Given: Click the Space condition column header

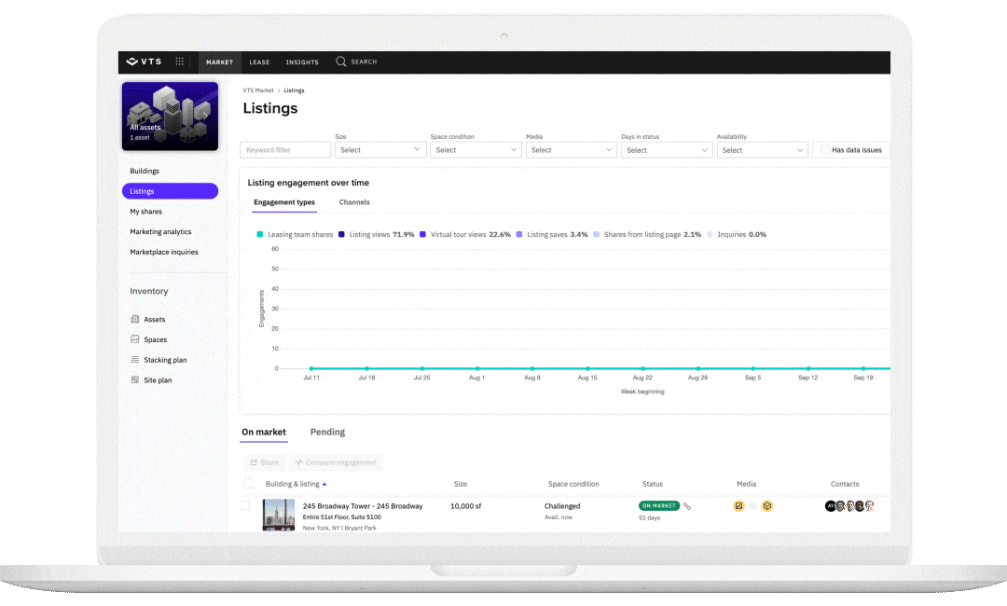Looking at the screenshot, I should click(x=573, y=484).
